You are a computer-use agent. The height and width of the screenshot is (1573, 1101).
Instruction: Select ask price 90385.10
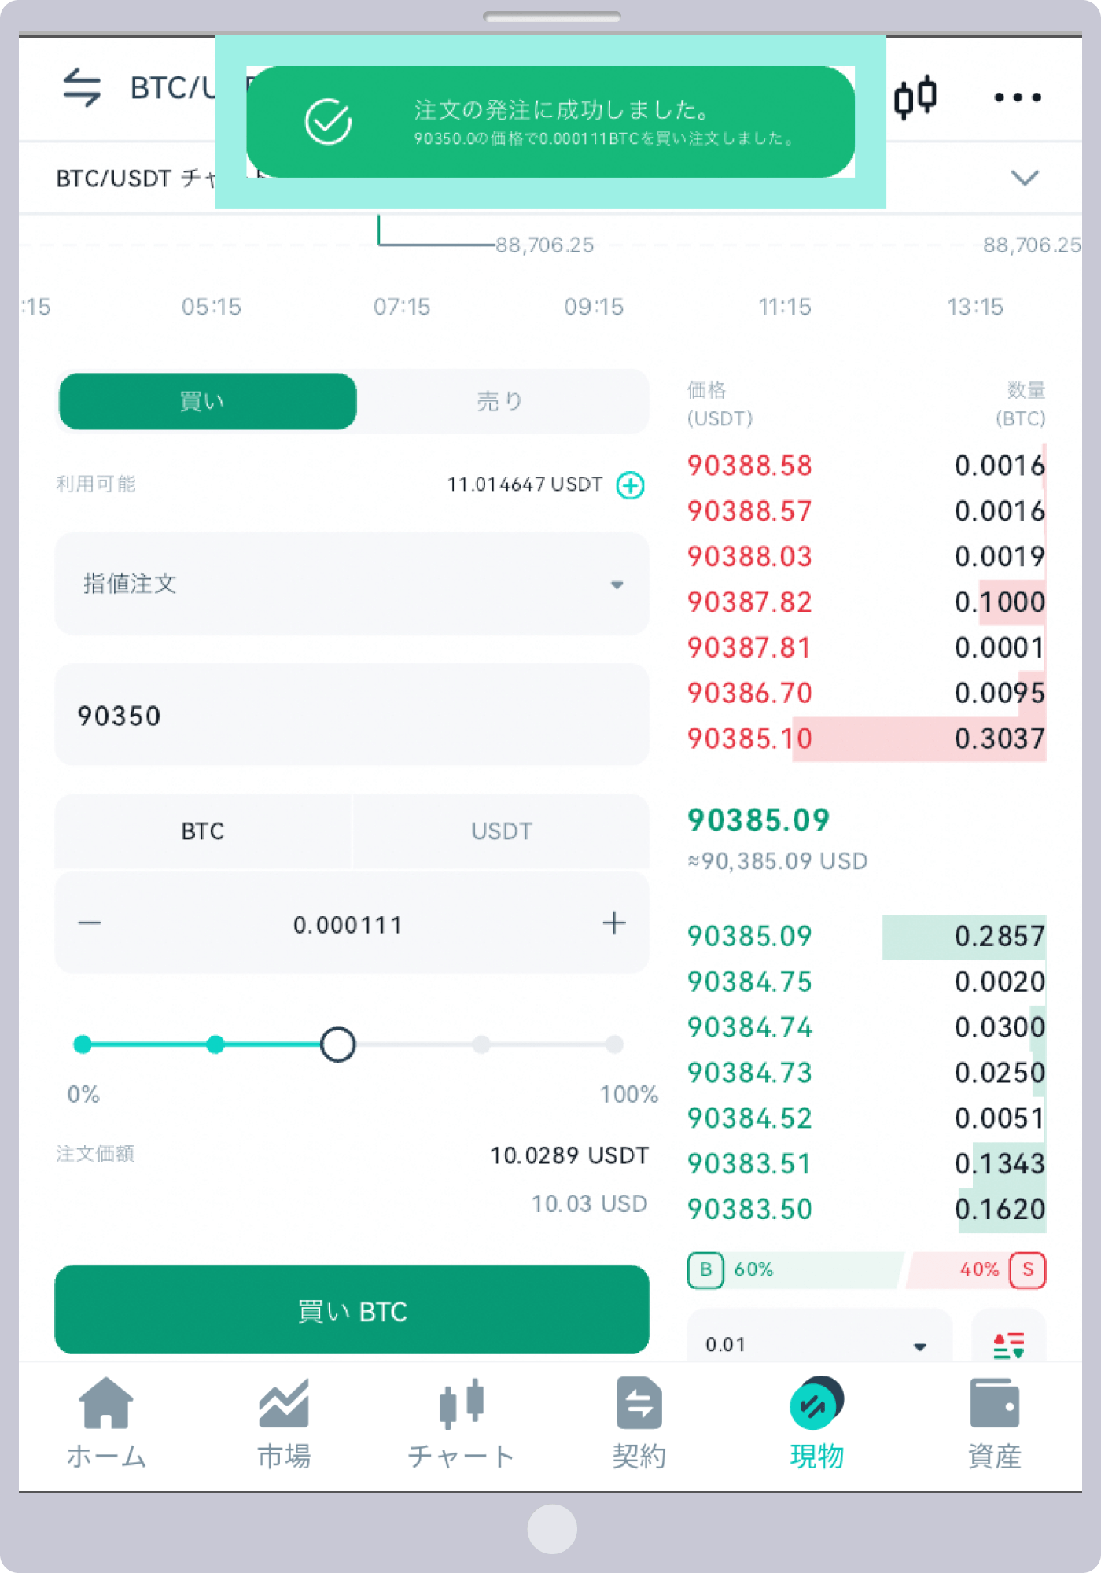tap(749, 739)
